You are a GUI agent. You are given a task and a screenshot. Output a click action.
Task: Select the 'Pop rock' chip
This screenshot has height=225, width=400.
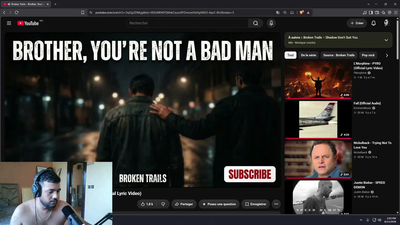[368, 55]
